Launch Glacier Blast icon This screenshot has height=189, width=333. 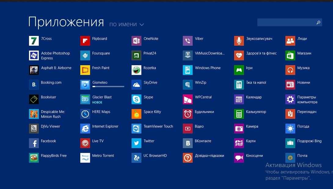(85, 99)
